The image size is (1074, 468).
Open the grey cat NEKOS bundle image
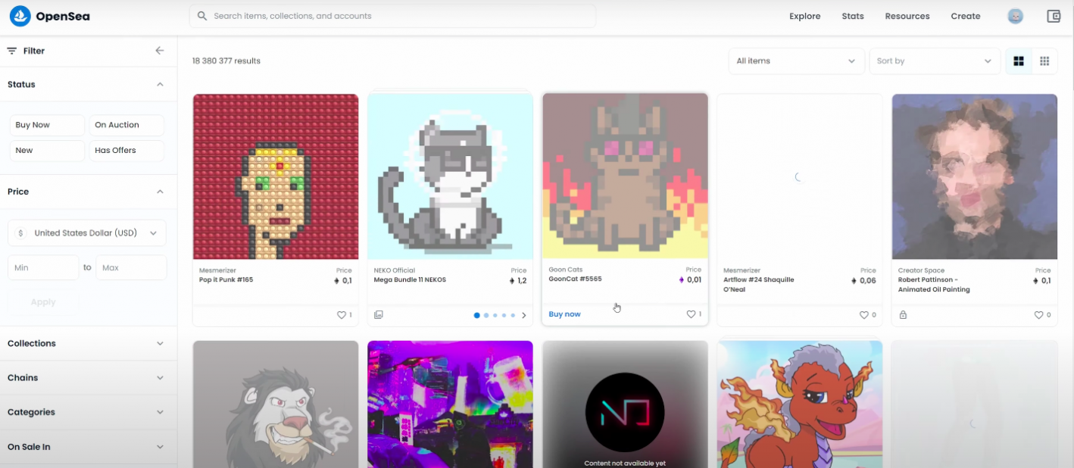(451, 176)
